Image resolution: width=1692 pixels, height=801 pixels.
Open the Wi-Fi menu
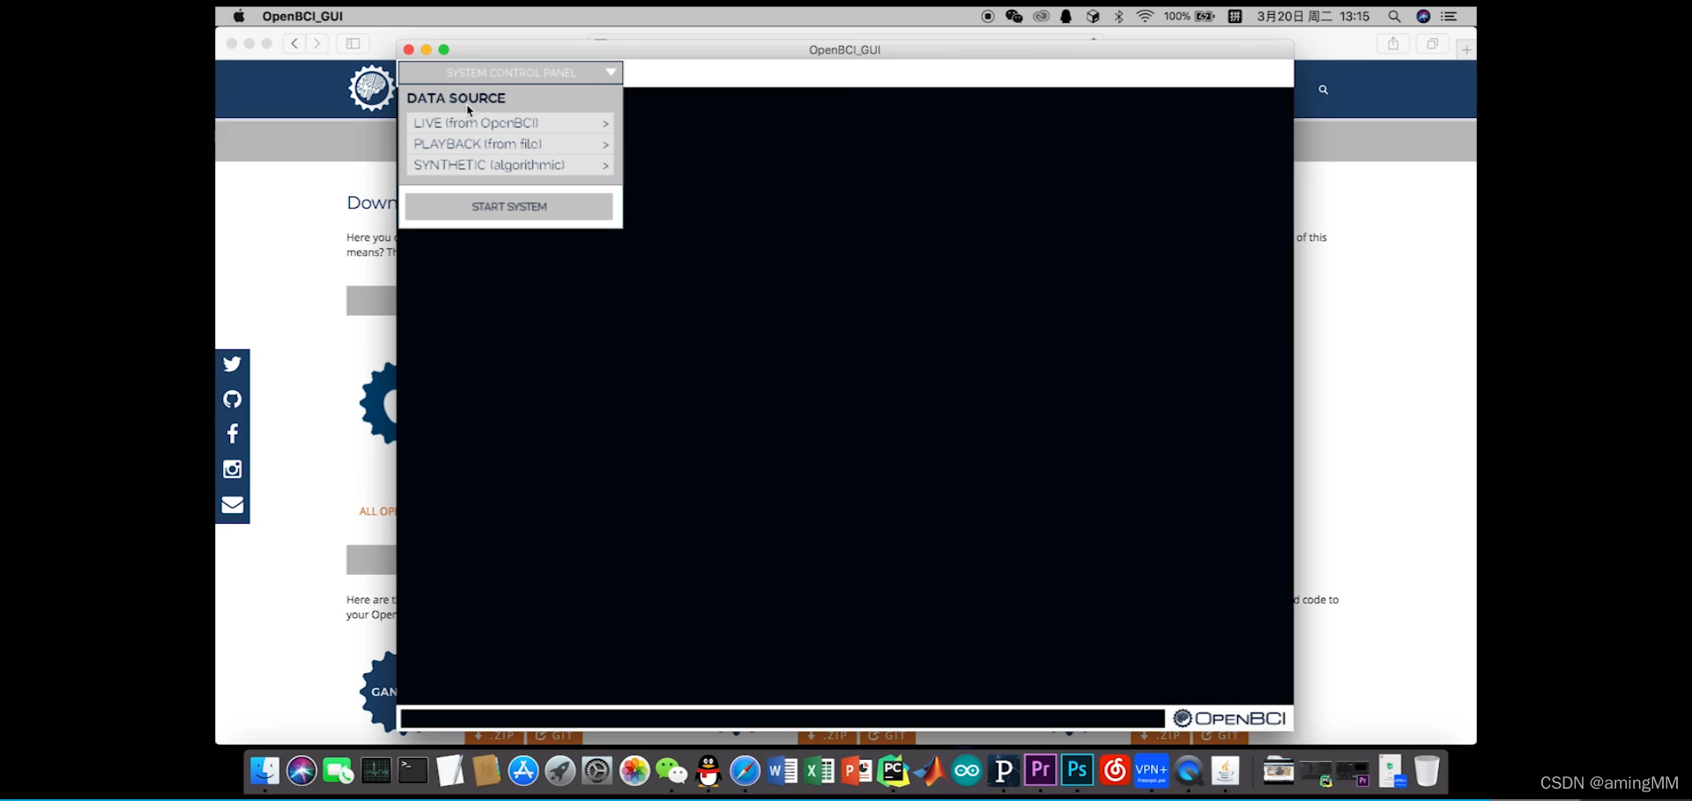point(1145,16)
